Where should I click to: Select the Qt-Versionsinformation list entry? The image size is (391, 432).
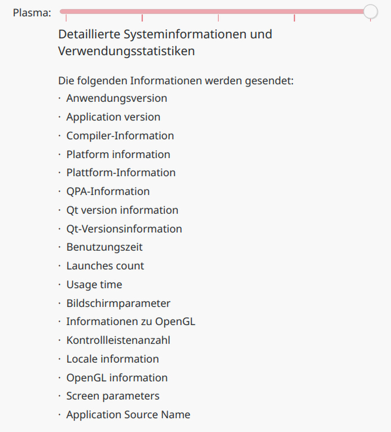(124, 229)
